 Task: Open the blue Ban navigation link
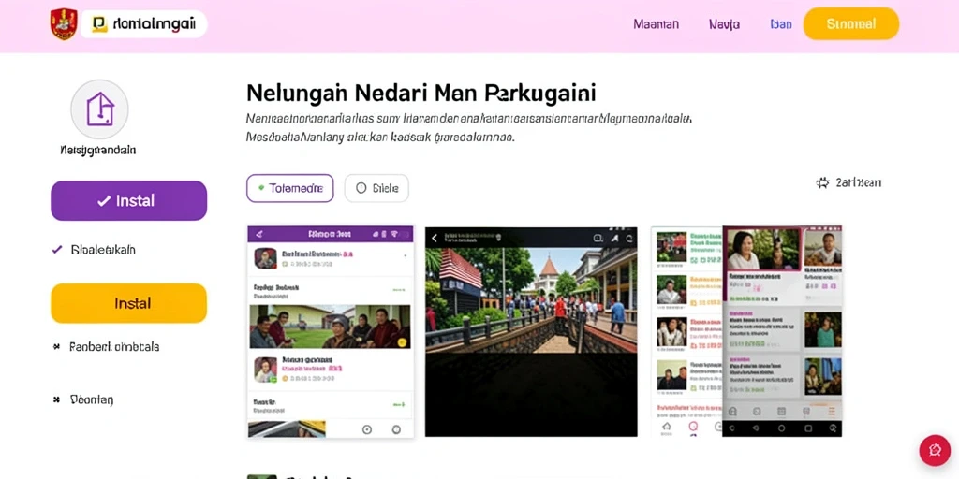coord(781,23)
